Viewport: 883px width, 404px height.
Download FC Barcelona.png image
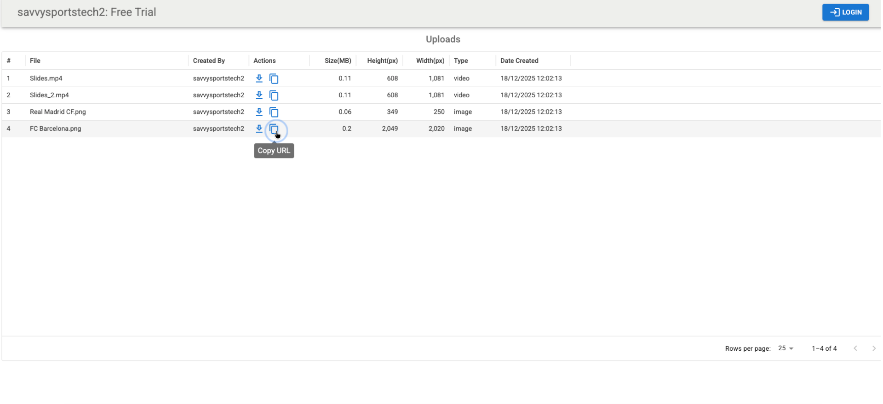pyautogui.click(x=259, y=129)
